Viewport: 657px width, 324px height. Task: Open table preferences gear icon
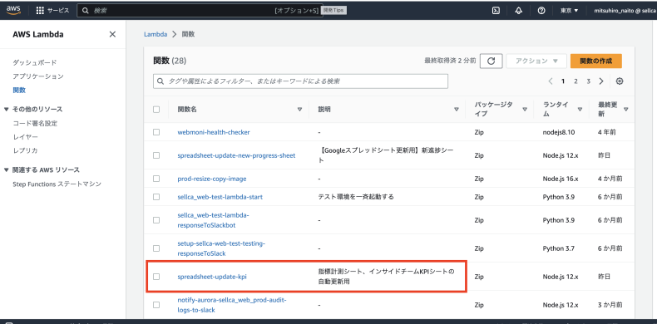pos(620,81)
